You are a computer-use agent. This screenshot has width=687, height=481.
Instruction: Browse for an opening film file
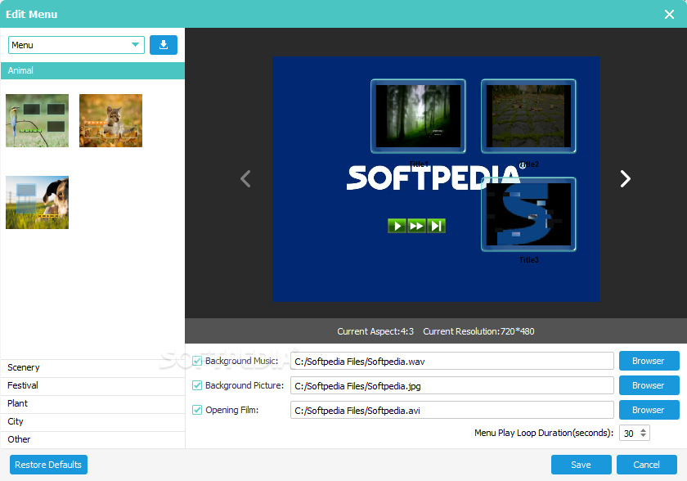649,410
